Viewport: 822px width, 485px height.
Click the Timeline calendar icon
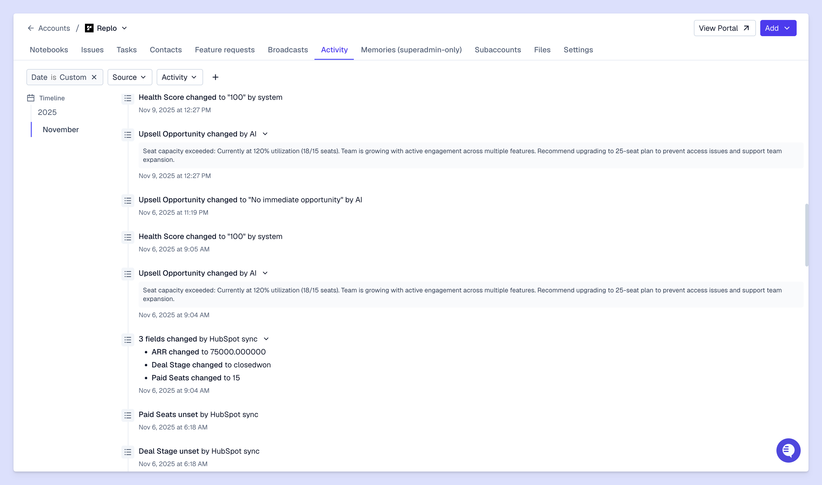pyautogui.click(x=31, y=98)
